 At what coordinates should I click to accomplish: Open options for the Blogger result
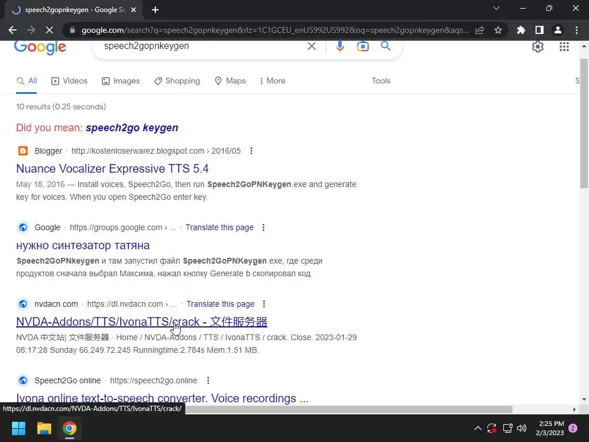click(251, 151)
